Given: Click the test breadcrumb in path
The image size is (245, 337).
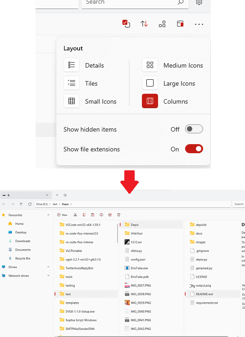Looking at the screenshot, I should pos(55,204).
